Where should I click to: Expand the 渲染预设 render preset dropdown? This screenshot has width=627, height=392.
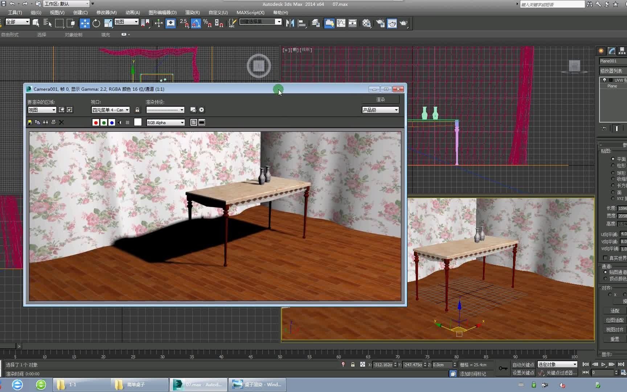click(165, 110)
